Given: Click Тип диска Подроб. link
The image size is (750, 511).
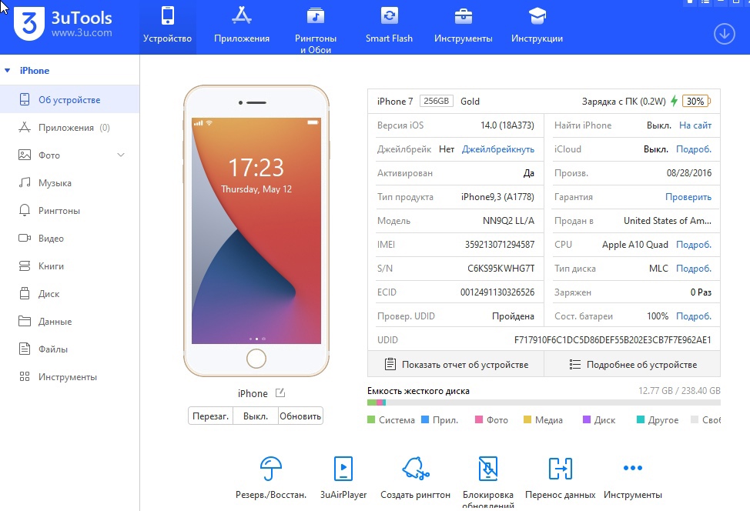Looking at the screenshot, I should tap(694, 268).
